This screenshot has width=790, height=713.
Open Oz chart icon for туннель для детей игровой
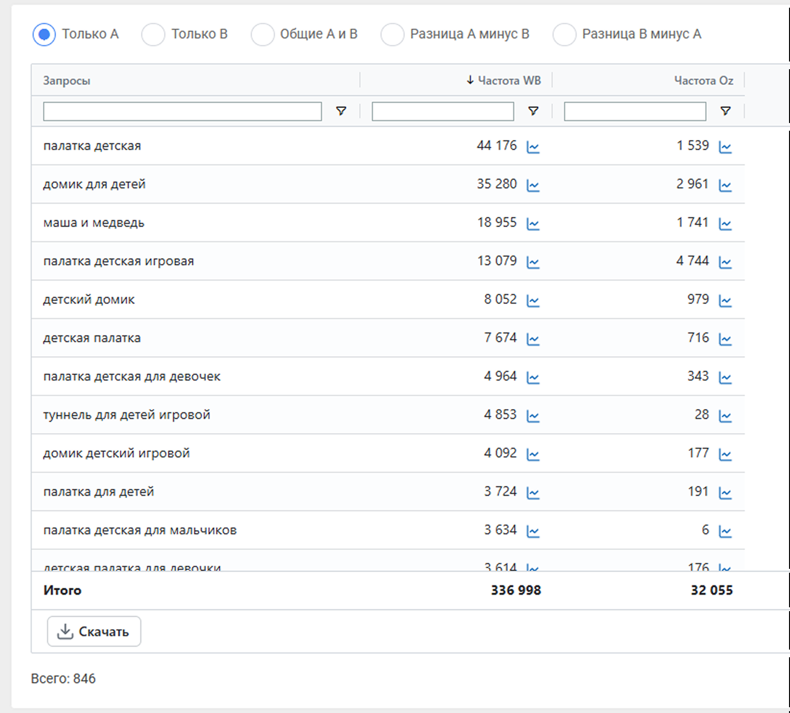[725, 416]
